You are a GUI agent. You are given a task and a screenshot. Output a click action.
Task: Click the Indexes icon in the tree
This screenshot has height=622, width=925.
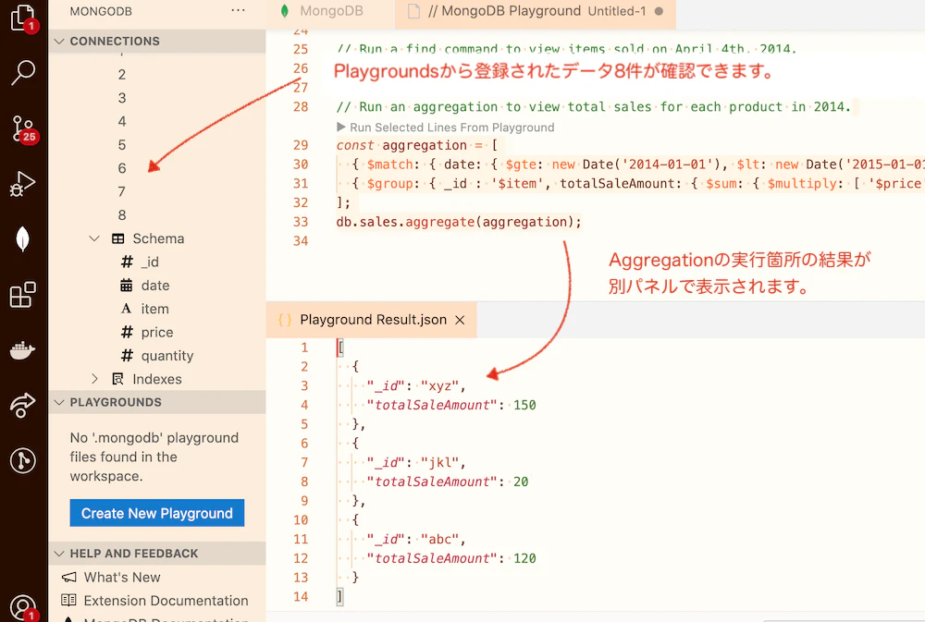(x=118, y=379)
